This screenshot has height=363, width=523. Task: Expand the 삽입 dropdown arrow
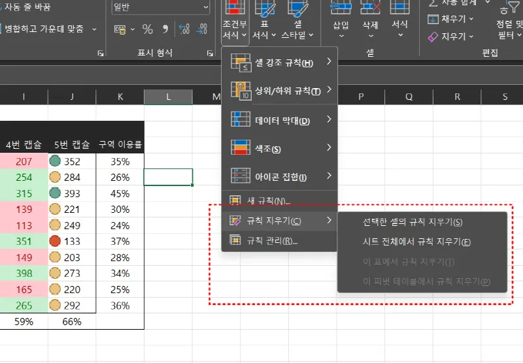pos(341,36)
